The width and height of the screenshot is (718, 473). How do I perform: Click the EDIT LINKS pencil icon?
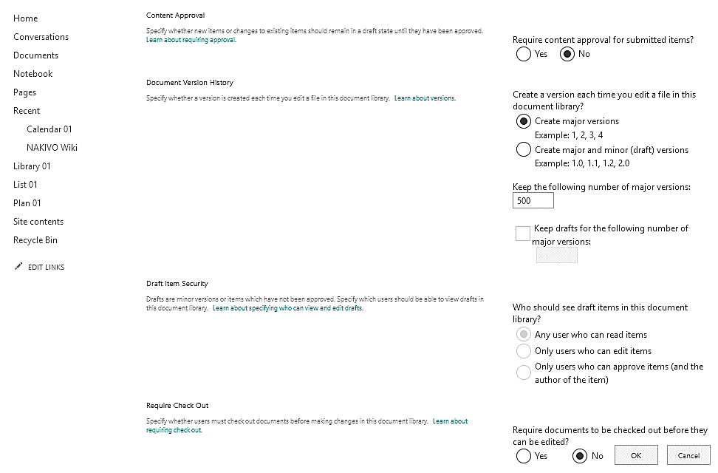[18, 266]
